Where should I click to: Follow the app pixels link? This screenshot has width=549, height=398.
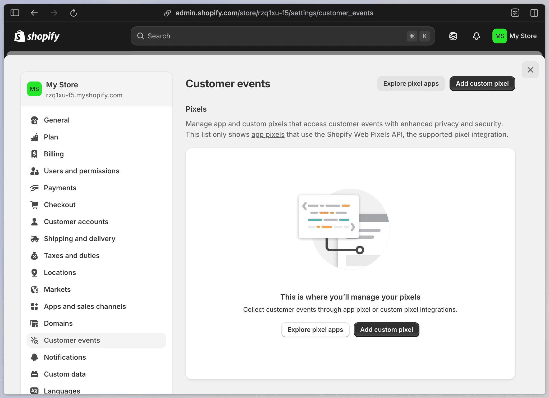click(x=268, y=134)
